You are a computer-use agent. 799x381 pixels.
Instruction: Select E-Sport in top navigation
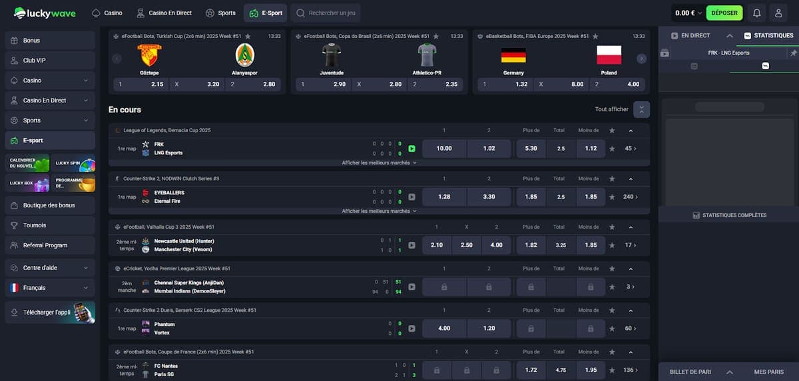tap(265, 13)
